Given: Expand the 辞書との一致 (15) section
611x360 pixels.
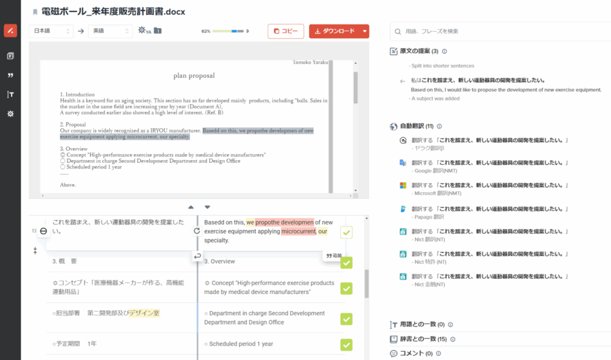Looking at the screenshot, I should pyautogui.click(x=421, y=339).
